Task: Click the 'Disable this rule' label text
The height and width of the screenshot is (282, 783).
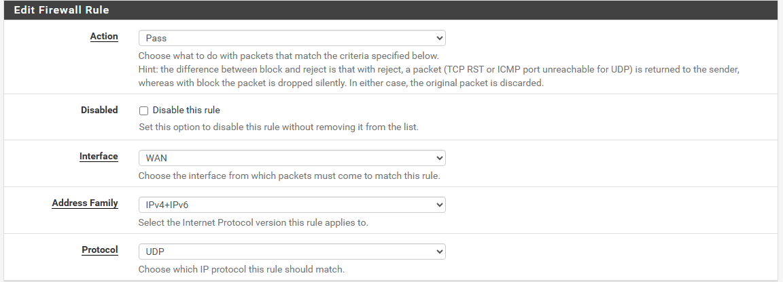Action: pyautogui.click(x=186, y=110)
